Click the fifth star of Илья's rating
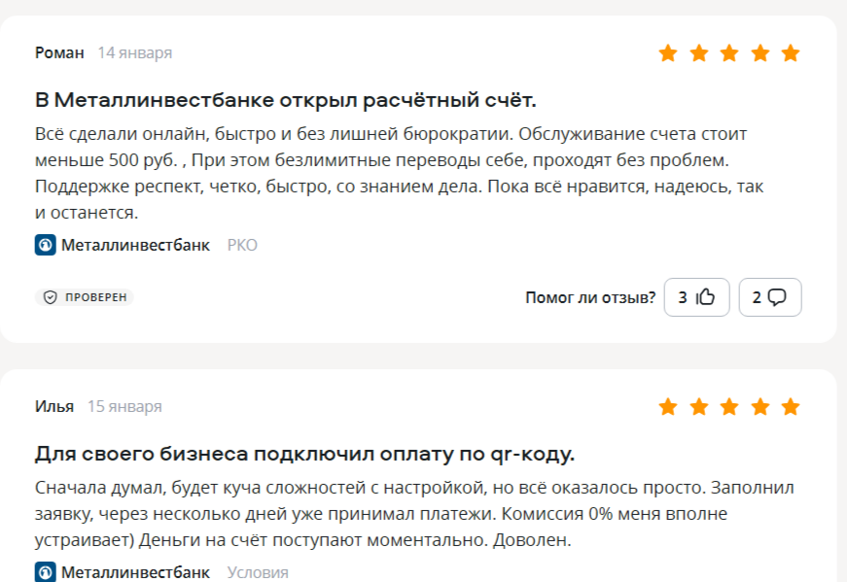Image resolution: width=847 pixels, height=582 pixels. (x=791, y=407)
